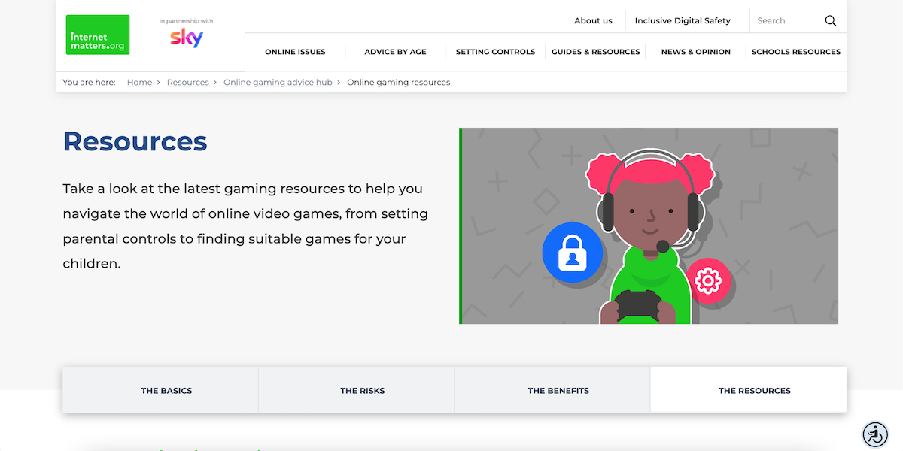Open the NEWS & OPINION menu
The width and height of the screenshot is (903, 451).
click(x=695, y=52)
